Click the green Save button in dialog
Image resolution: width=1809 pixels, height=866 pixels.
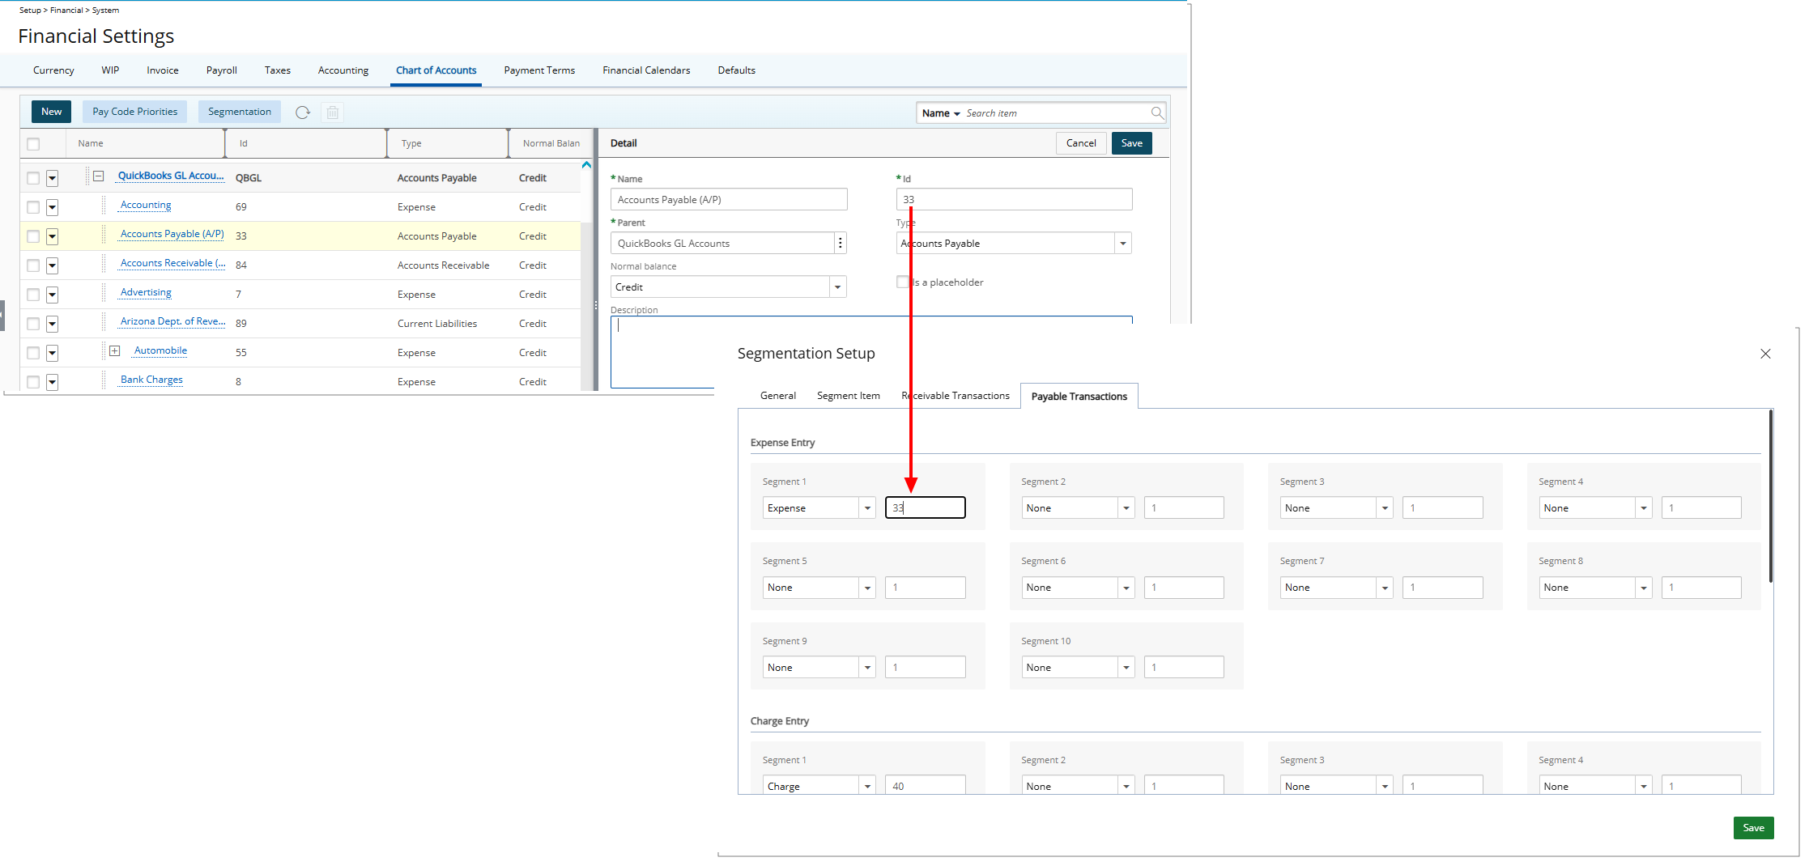click(1753, 828)
